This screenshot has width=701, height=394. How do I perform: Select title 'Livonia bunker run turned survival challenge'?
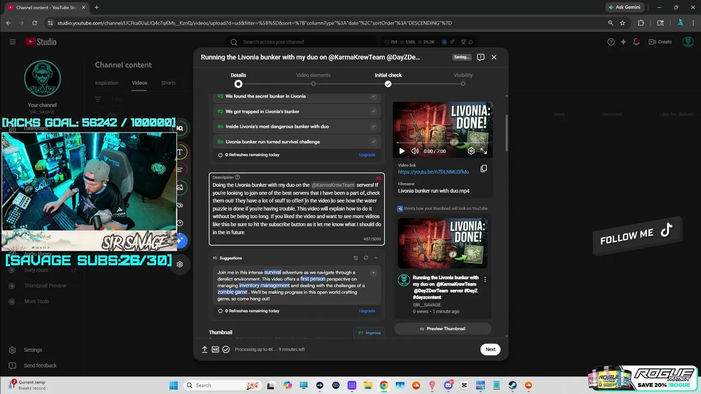click(296, 142)
